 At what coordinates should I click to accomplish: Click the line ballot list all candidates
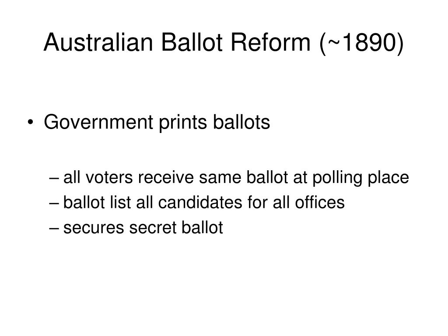point(204,202)
